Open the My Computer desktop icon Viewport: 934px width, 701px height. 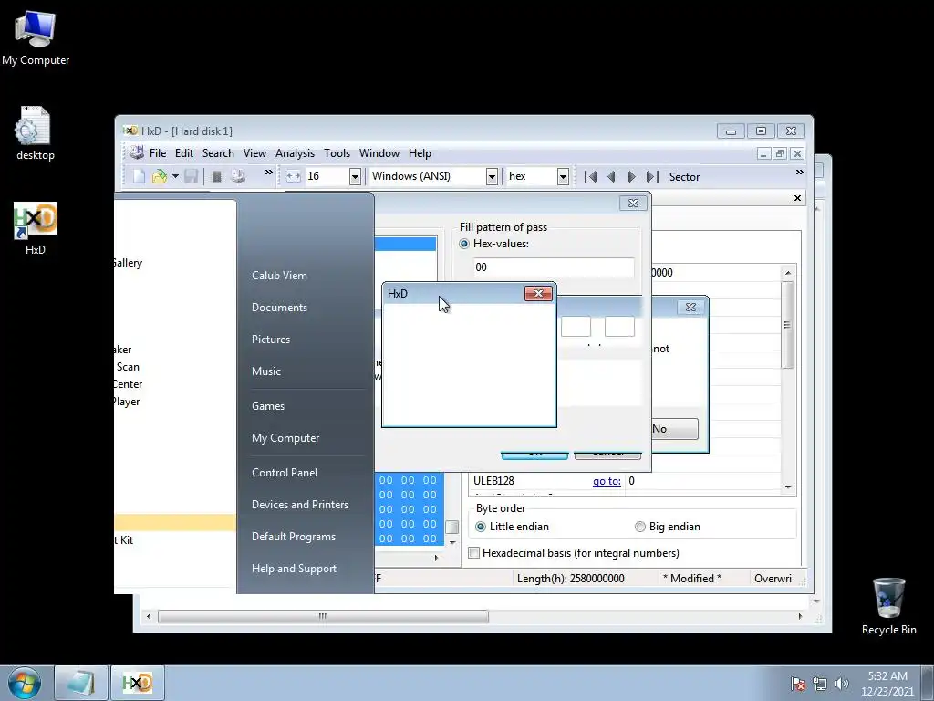coord(36,38)
